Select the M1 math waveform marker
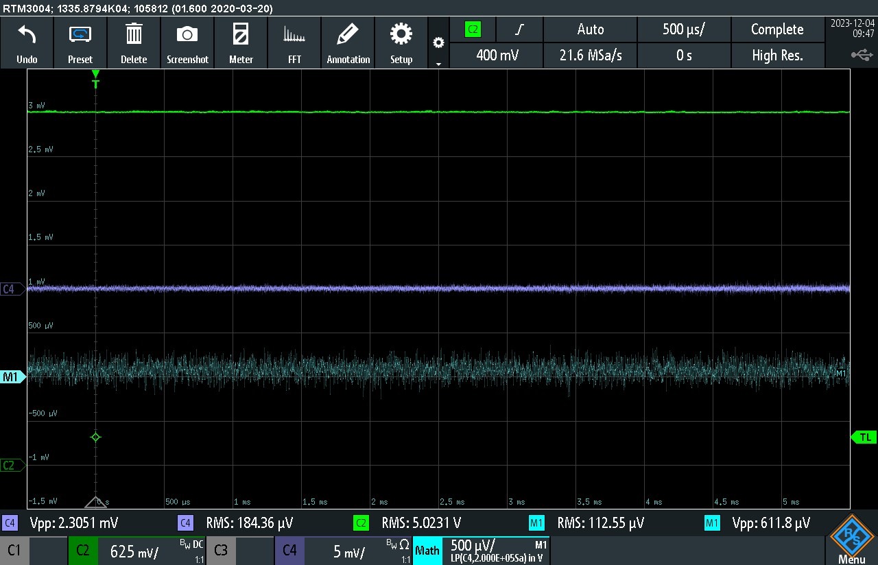 pyautogui.click(x=12, y=376)
